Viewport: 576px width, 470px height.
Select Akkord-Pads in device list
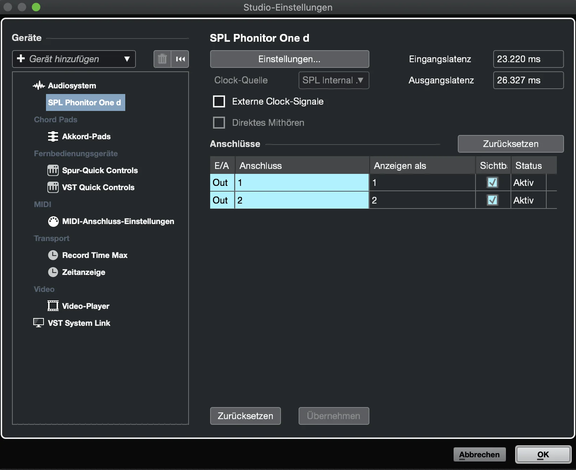(86, 136)
